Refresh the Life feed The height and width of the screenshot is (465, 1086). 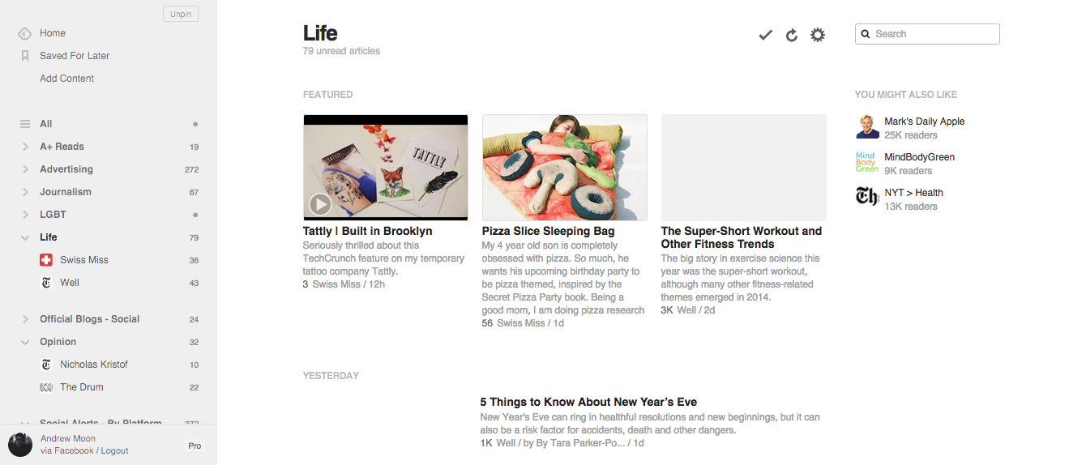click(x=792, y=35)
